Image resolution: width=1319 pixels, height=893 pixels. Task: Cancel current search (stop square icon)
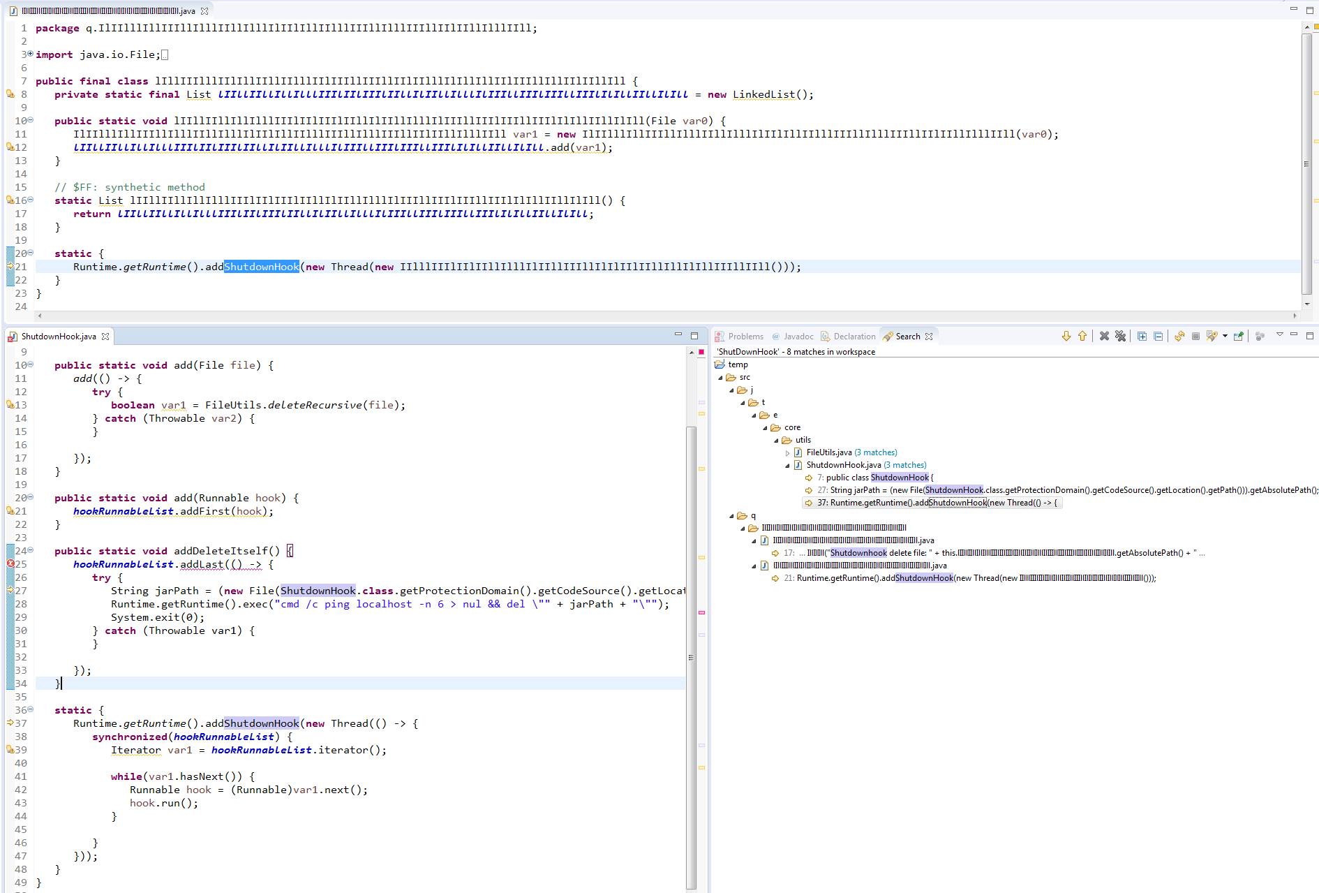1195,336
